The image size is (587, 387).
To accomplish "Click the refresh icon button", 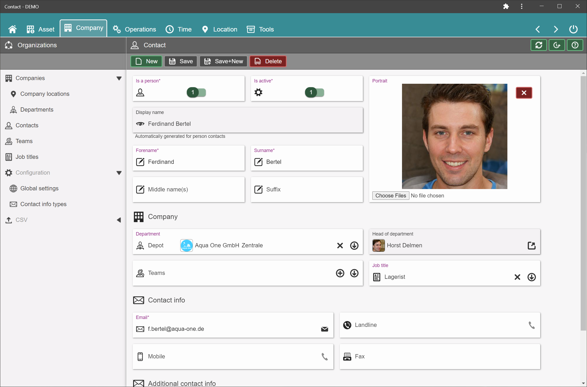I will point(539,45).
